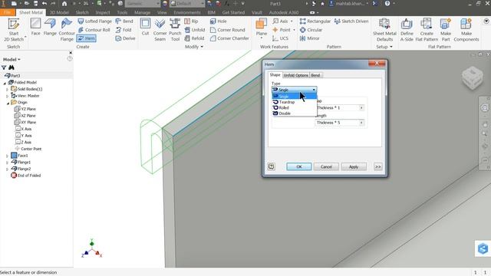
Task: Expand the Modify panel dropdown
Action: pos(194,47)
